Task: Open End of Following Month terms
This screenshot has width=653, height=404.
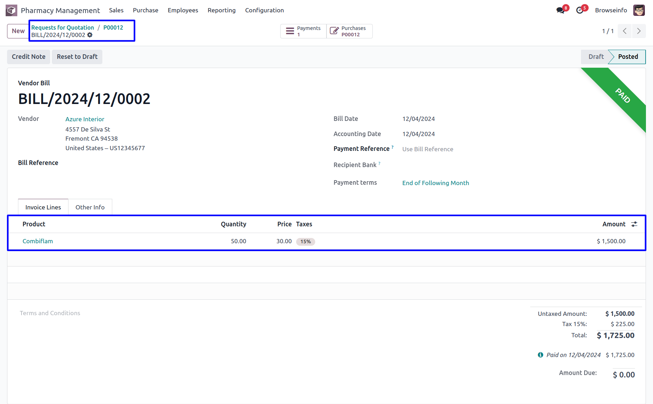Action: (436, 183)
